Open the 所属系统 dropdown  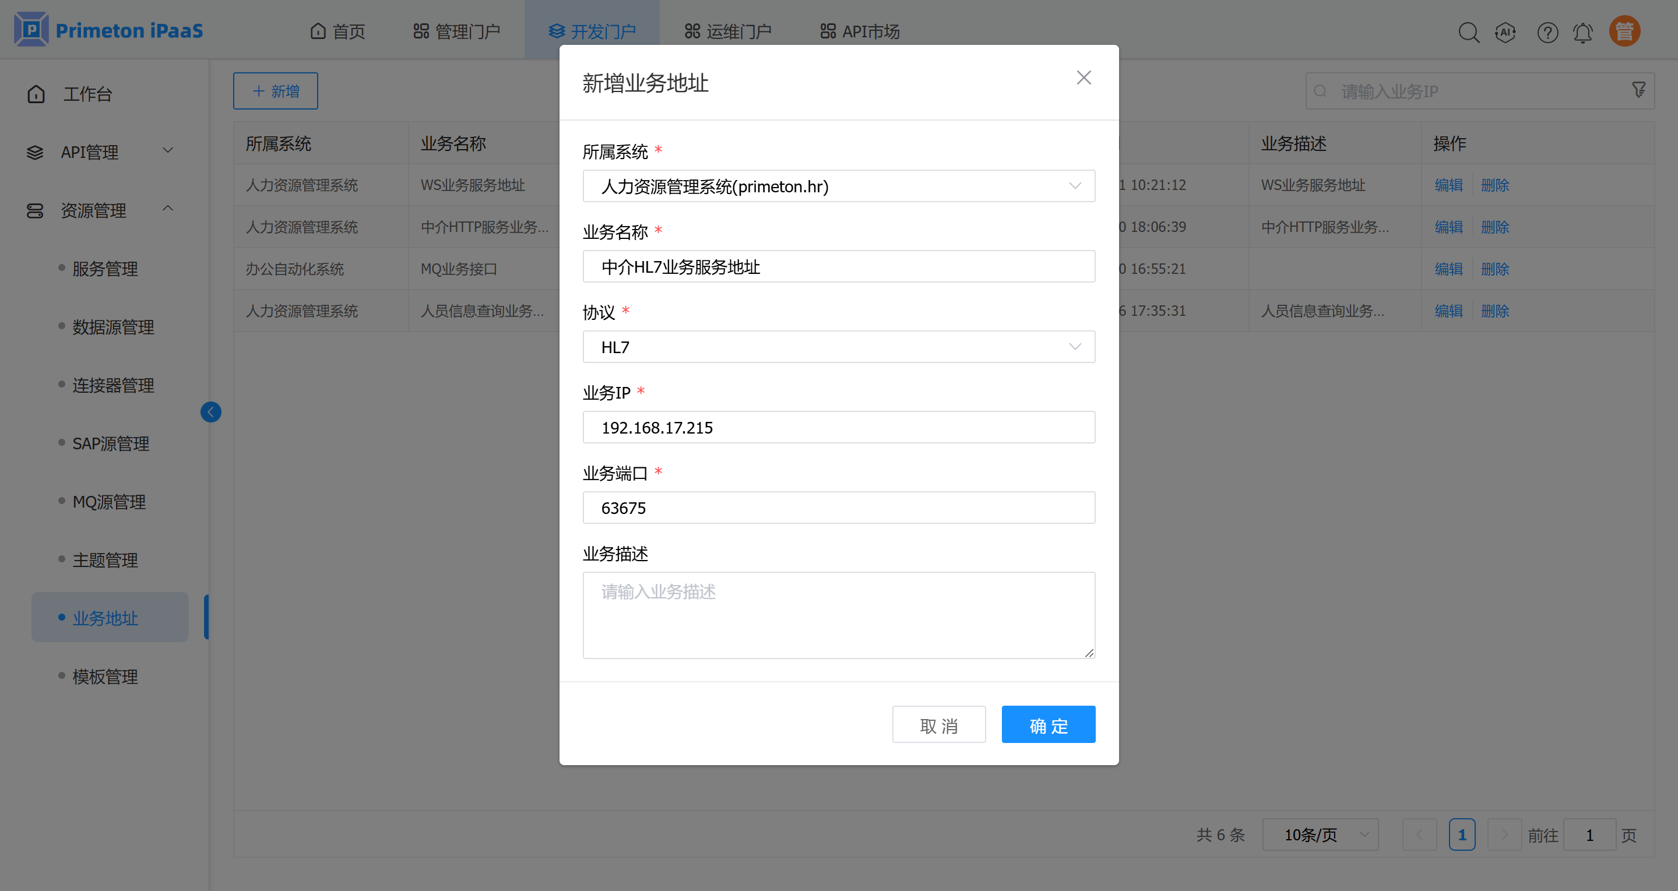(x=838, y=186)
